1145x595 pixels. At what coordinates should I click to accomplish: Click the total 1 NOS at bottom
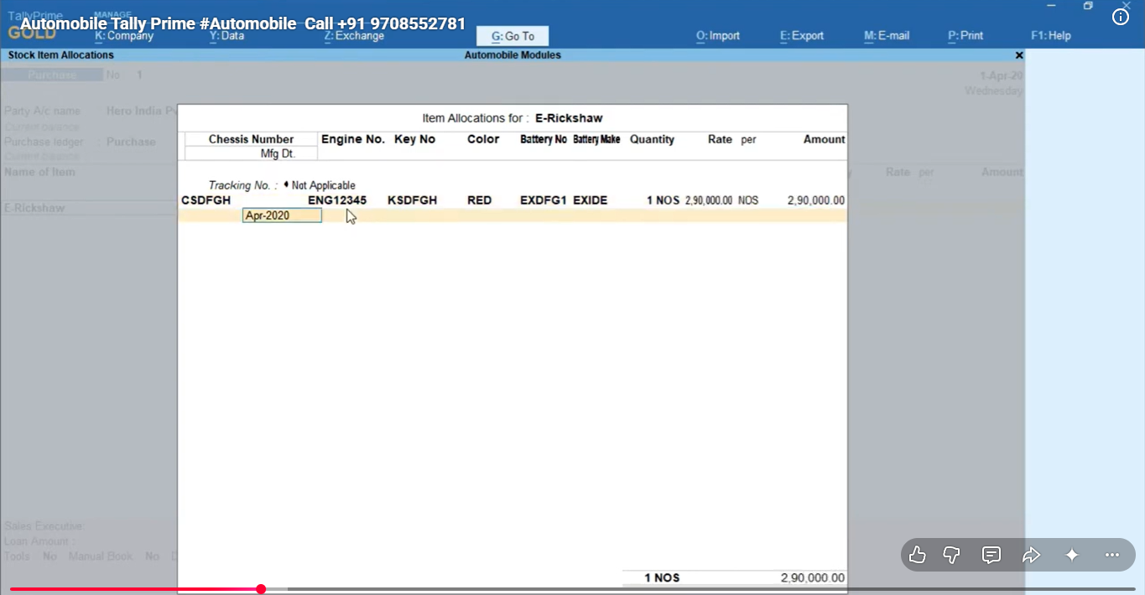tap(662, 577)
